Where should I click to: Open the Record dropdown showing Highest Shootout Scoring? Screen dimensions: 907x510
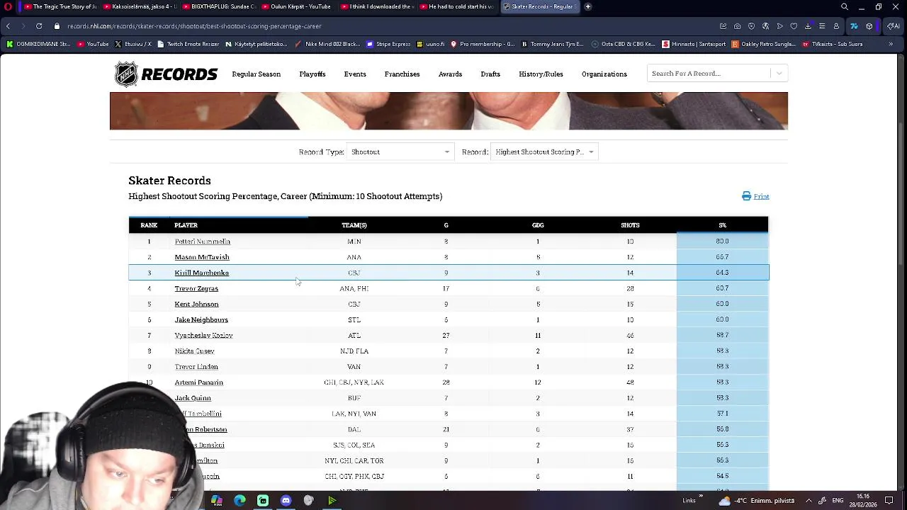[545, 152]
